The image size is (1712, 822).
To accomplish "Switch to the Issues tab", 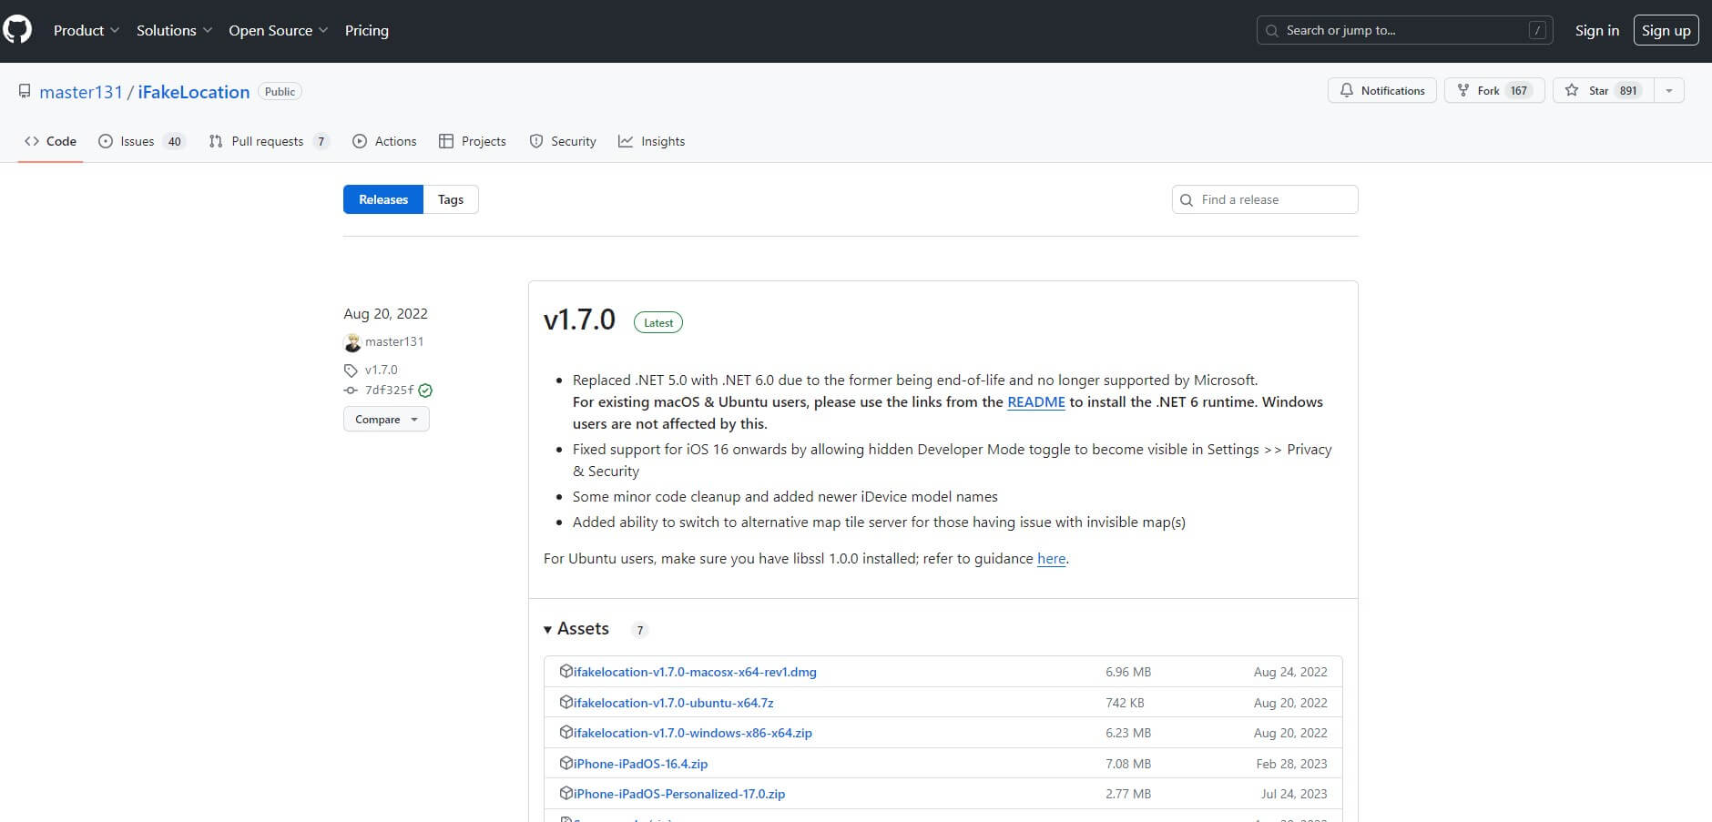I will click(x=141, y=141).
